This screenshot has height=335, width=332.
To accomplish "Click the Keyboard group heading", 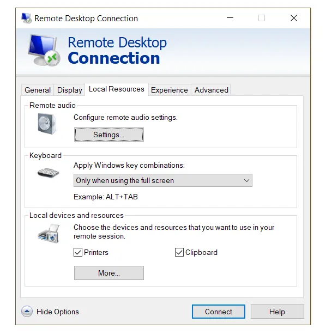I will (x=45, y=155).
